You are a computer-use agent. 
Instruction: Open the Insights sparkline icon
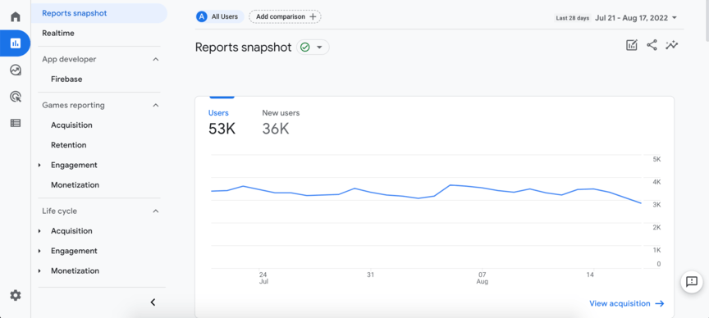[x=672, y=45]
